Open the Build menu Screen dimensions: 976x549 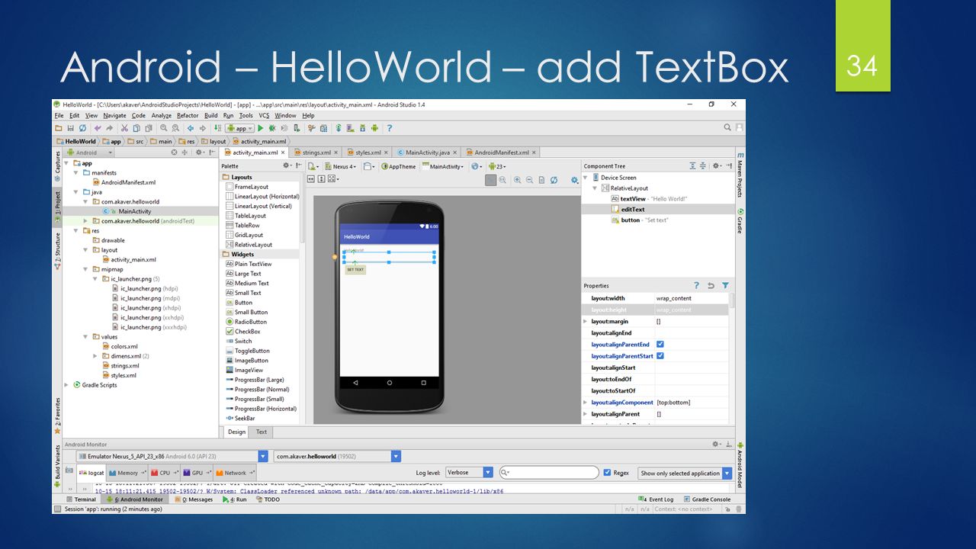click(210, 115)
